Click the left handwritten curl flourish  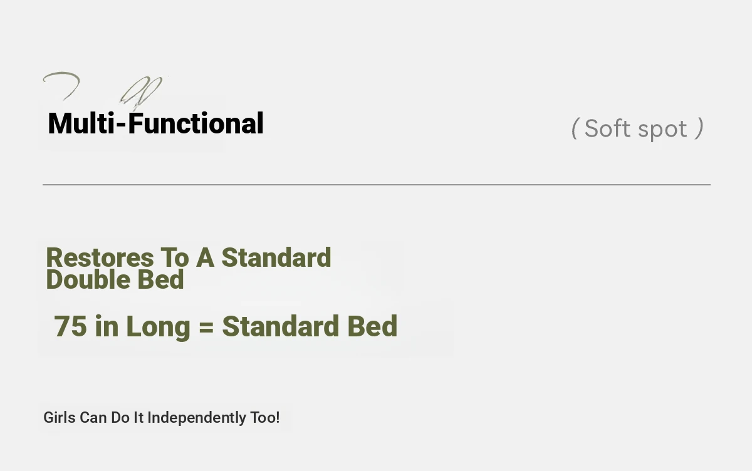tap(61, 86)
